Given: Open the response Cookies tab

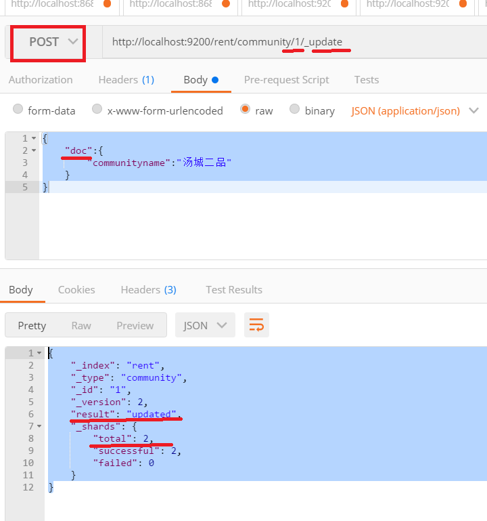Looking at the screenshot, I should [x=76, y=290].
